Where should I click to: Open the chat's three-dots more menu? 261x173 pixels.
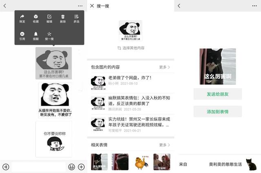80,6
